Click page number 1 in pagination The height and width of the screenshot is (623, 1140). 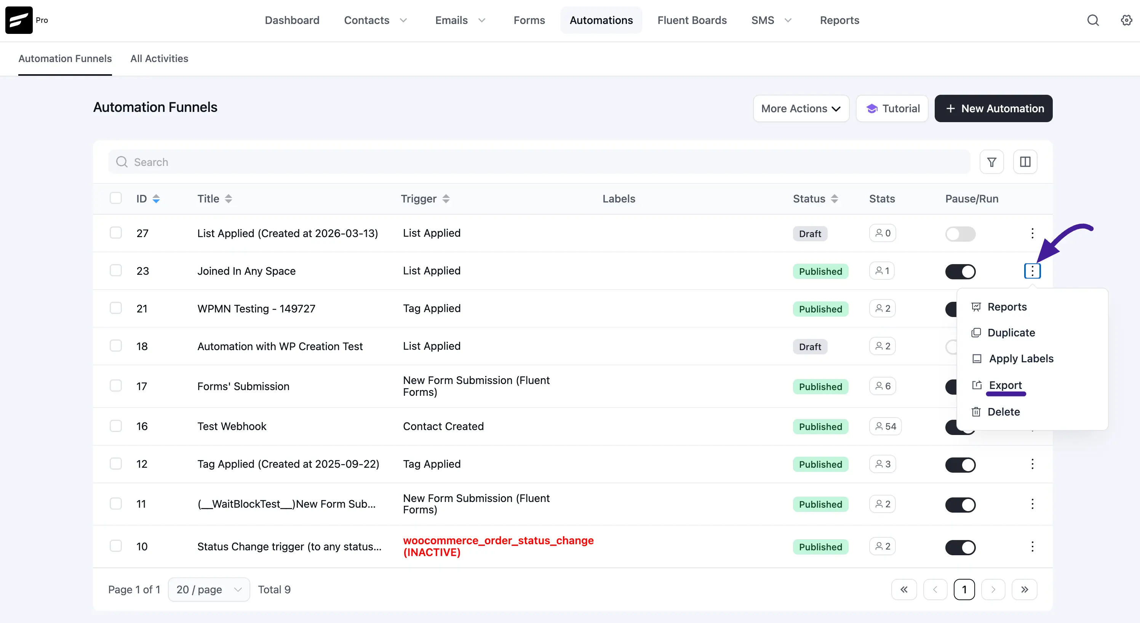click(x=964, y=590)
